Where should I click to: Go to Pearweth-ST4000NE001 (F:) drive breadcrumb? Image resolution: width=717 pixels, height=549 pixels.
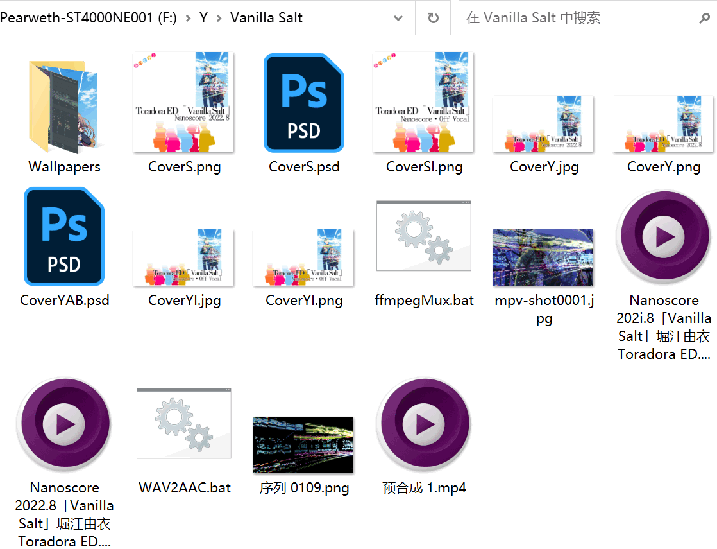[89, 18]
